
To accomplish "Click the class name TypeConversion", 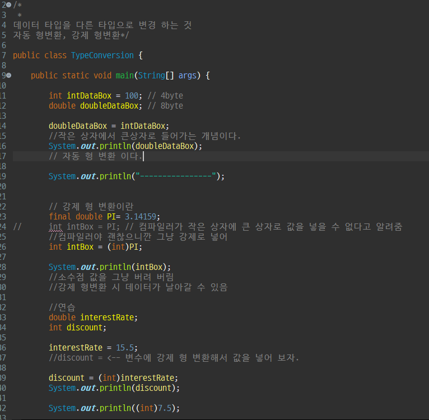I will pos(102,55).
